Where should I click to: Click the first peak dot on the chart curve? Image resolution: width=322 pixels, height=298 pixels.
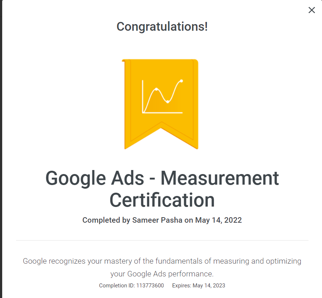(x=156, y=89)
